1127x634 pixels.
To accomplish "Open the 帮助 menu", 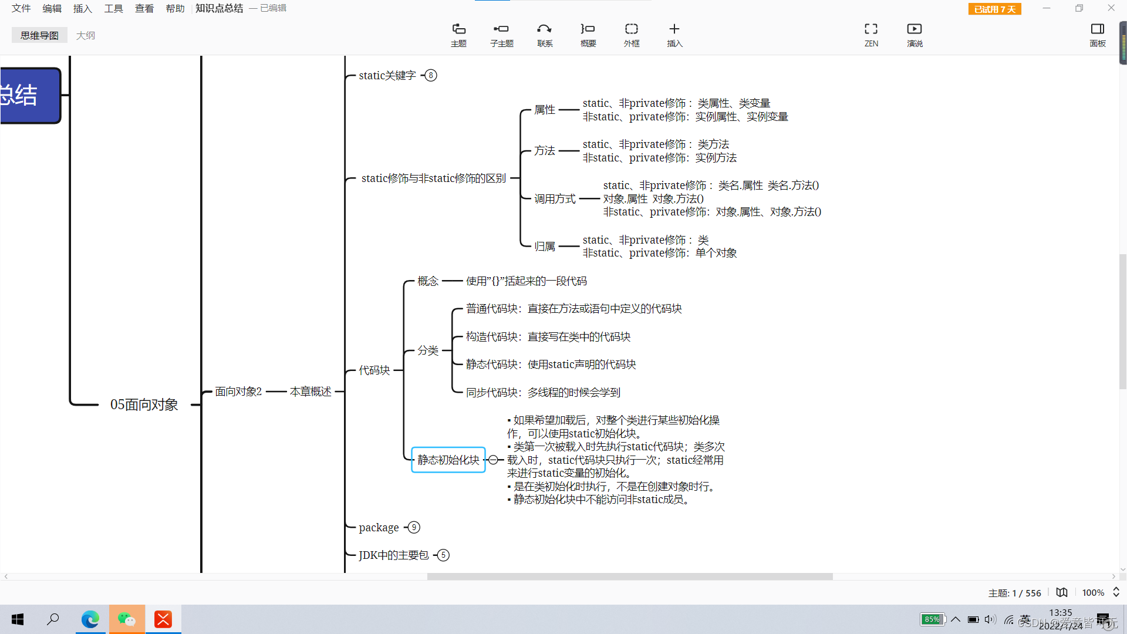I will pyautogui.click(x=175, y=8).
